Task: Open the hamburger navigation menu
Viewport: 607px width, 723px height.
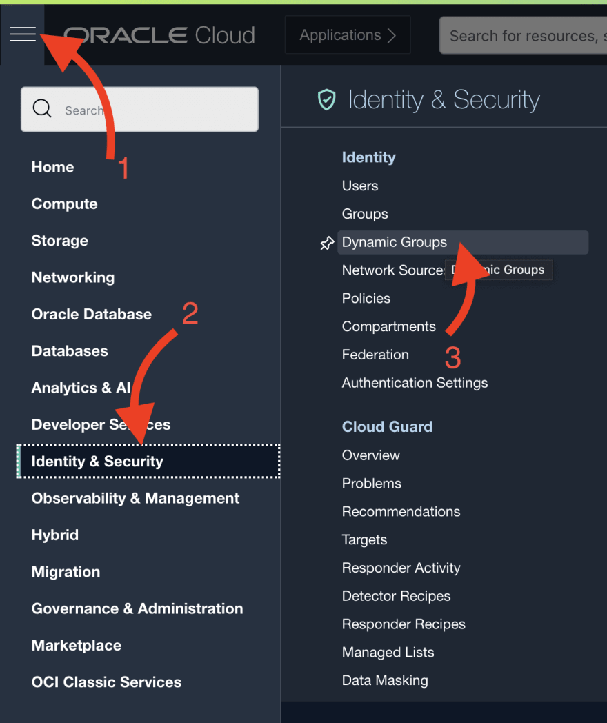Action: 23,34
